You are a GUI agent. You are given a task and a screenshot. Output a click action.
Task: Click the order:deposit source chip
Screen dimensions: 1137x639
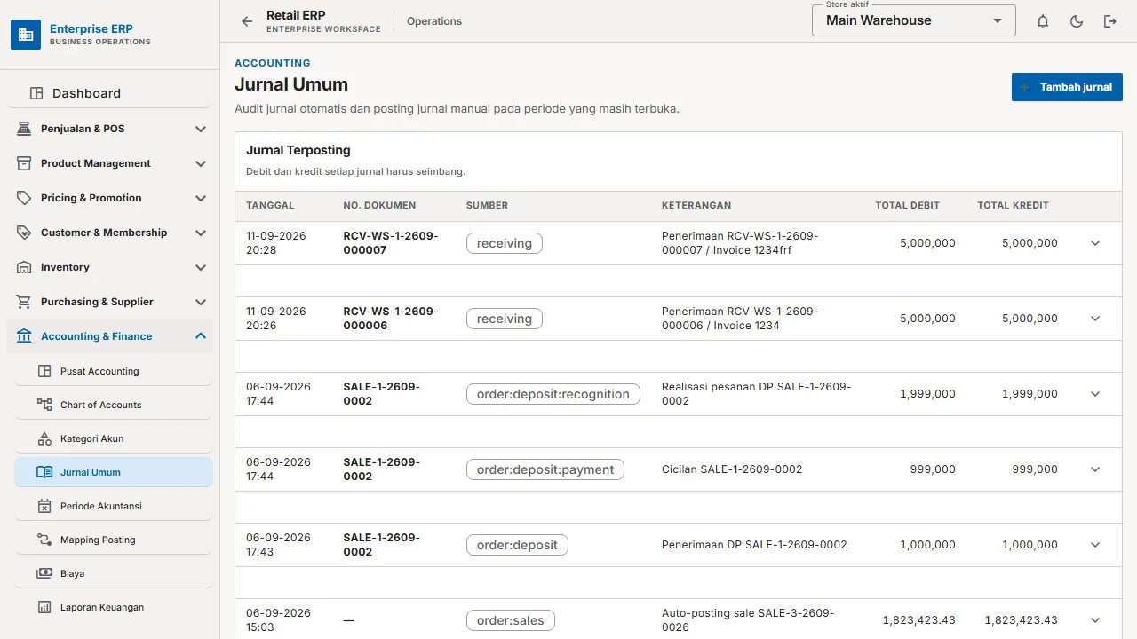pos(517,545)
